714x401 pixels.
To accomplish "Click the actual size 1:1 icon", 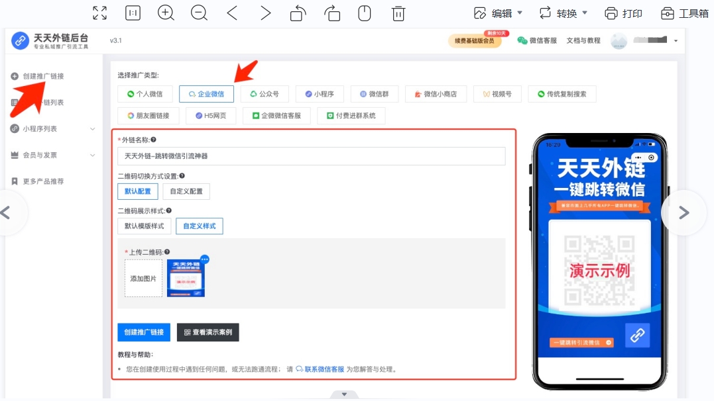I will pyautogui.click(x=133, y=13).
